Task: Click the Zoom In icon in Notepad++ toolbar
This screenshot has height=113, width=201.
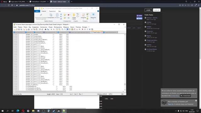Action: click(51, 29)
